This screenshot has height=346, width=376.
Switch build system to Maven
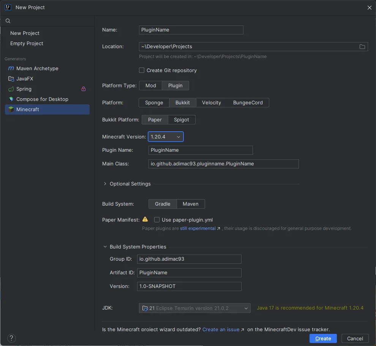(x=191, y=204)
